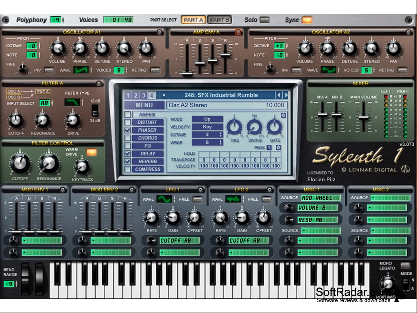The height and width of the screenshot is (313, 417).
Task: Click LFO 2 wave shape display
Action: click(x=233, y=199)
